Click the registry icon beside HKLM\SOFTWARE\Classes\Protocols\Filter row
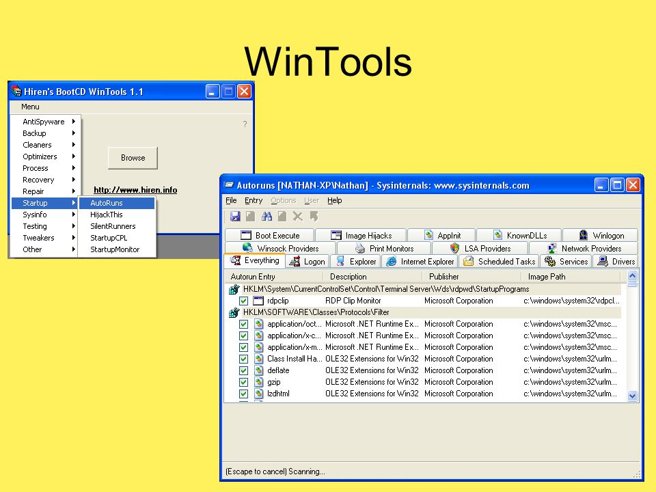656x492 pixels. [234, 312]
